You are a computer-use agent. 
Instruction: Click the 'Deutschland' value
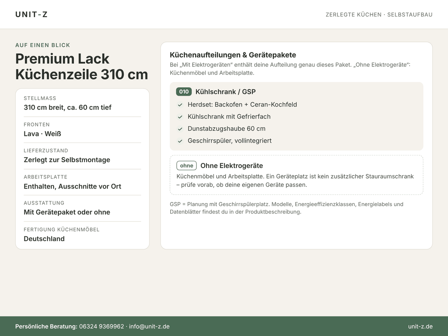(x=44, y=239)
